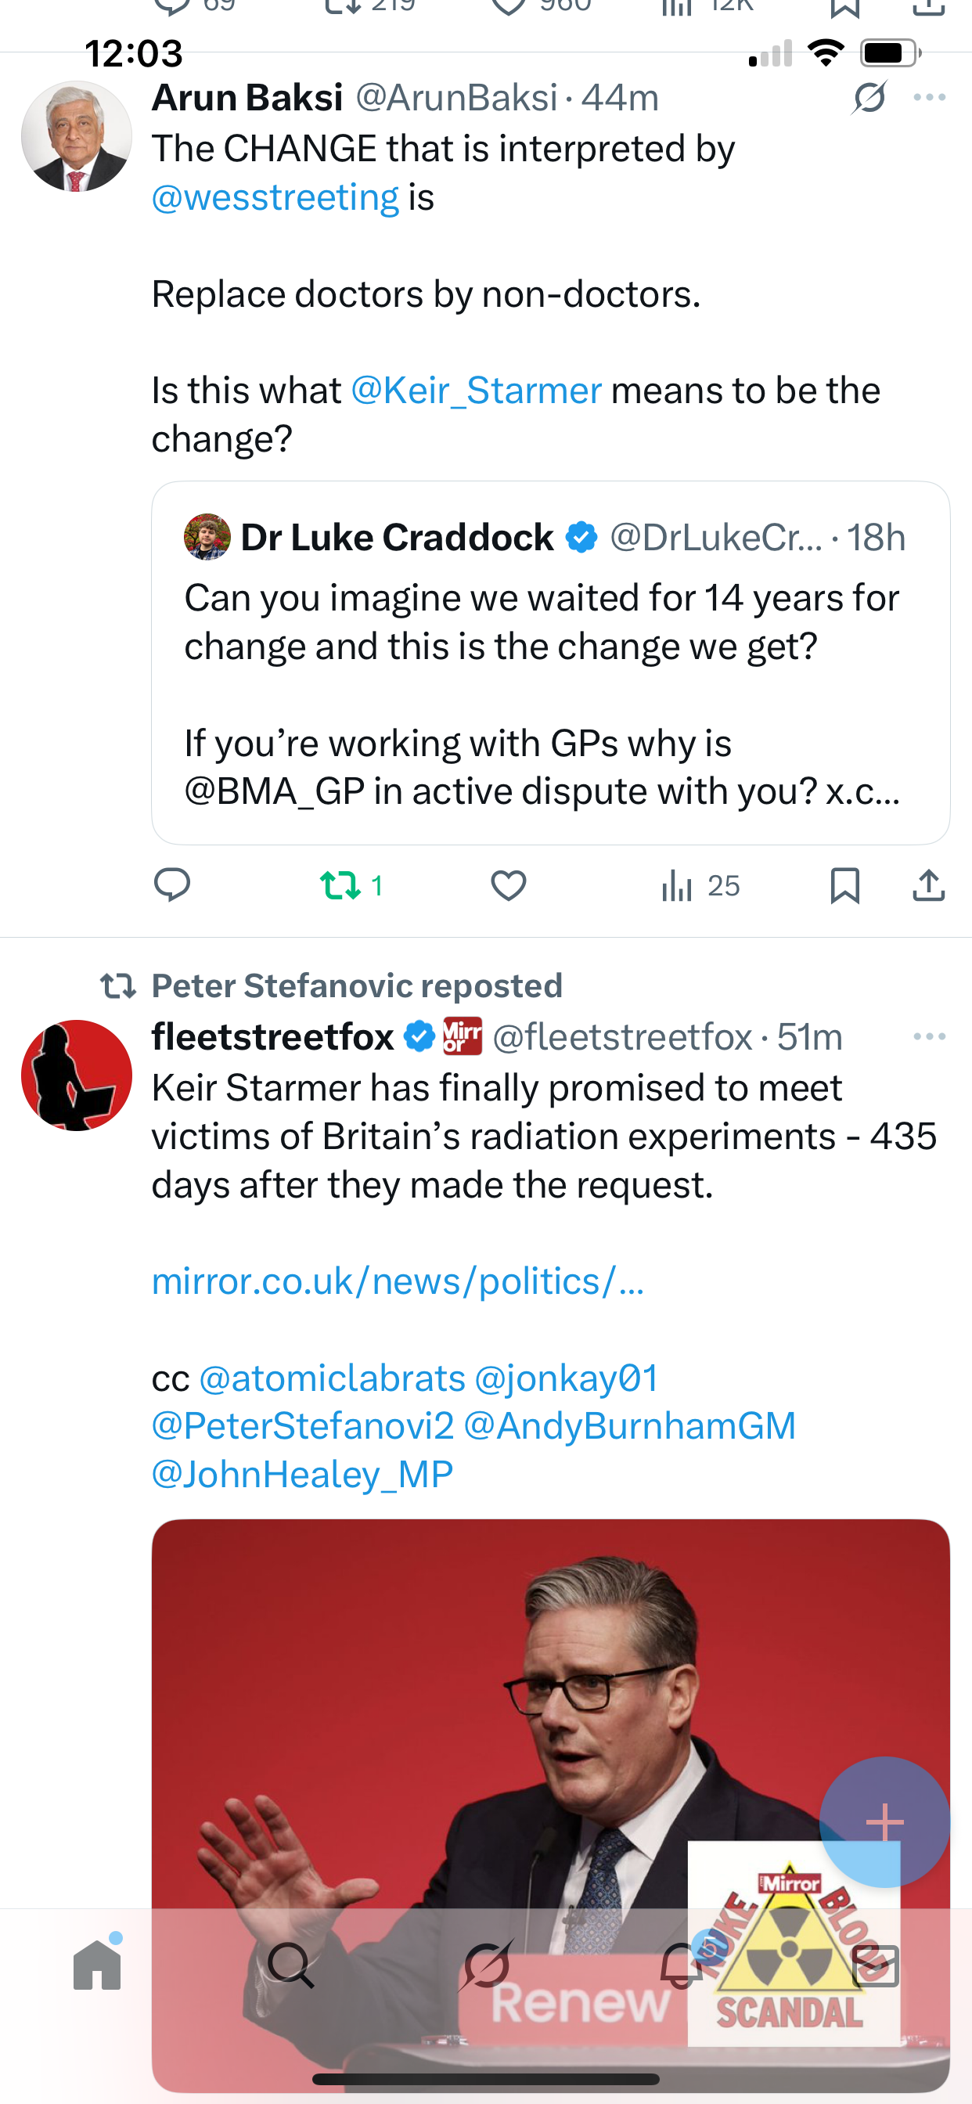
Task: Open more options on Arun Baksi's tweet
Action: coord(930,98)
